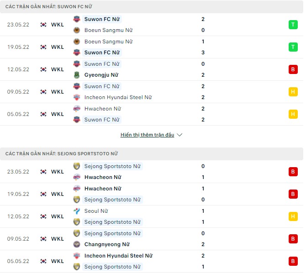Click Korea flag beside 12.05.22 Suwon match
This screenshot has width=306, height=274.
[43, 69]
